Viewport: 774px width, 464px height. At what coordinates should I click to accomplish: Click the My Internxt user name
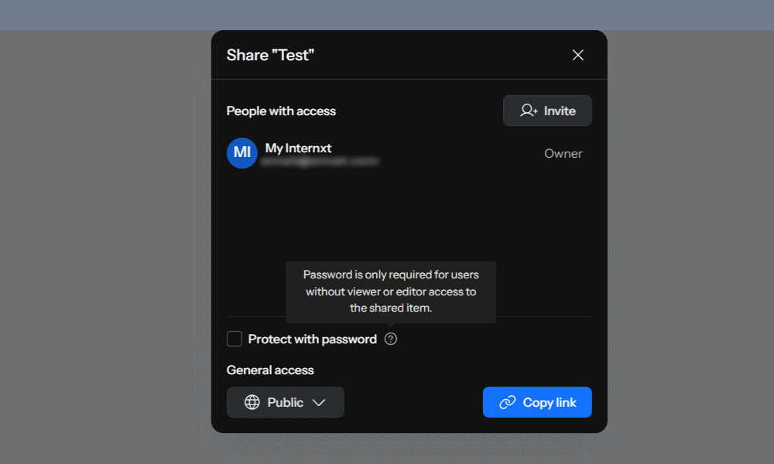click(x=298, y=148)
